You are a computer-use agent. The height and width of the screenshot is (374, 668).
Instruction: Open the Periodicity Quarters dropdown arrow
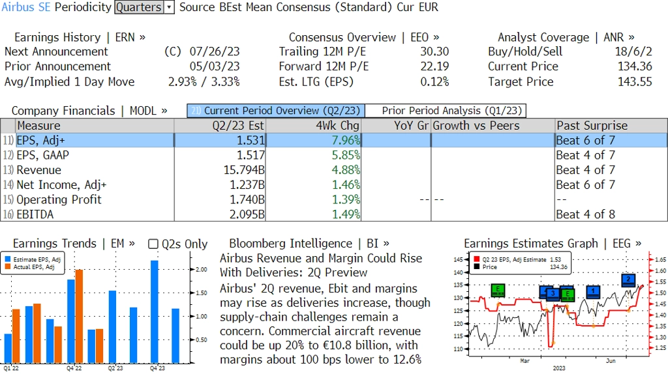(x=169, y=7)
